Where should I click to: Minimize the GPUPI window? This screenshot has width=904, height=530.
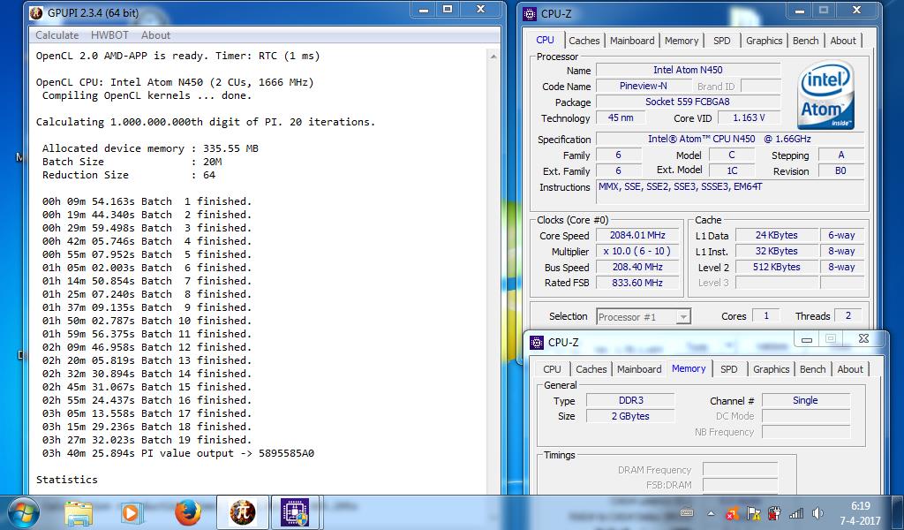(424, 10)
